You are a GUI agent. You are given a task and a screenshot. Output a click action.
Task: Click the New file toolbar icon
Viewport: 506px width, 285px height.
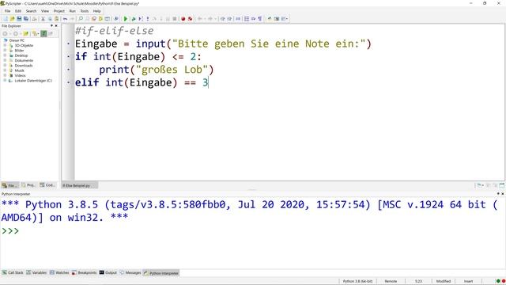pyautogui.click(x=6, y=19)
